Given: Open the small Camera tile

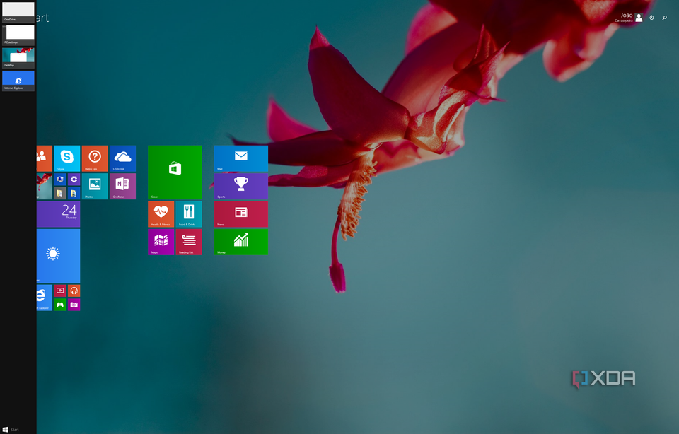Looking at the screenshot, I should [x=74, y=304].
